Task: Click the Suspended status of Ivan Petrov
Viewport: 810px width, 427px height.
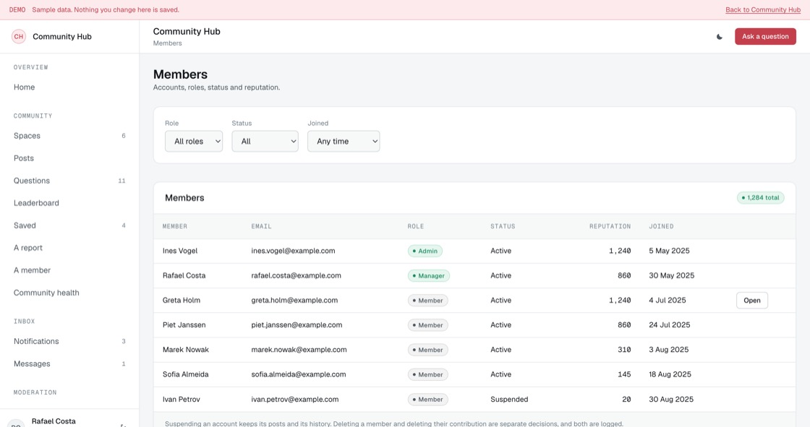Action: click(x=509, y=400)
